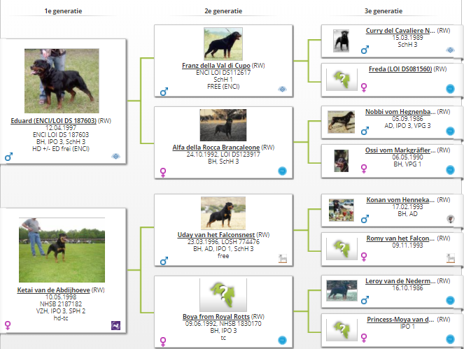Open the Nobbi vom Hegnenba... name link
The height and width of the screenshot is (349, 464).
click(400, 112)
